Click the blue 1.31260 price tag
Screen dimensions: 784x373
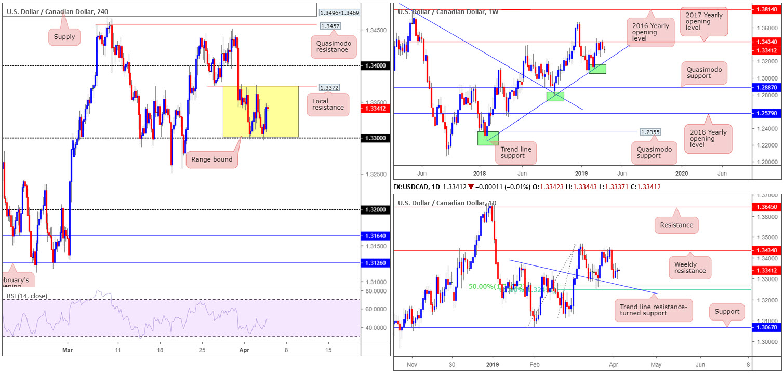click(x=374, y=263)
